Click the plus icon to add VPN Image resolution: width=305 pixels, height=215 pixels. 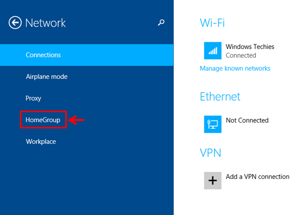point(212,181)
